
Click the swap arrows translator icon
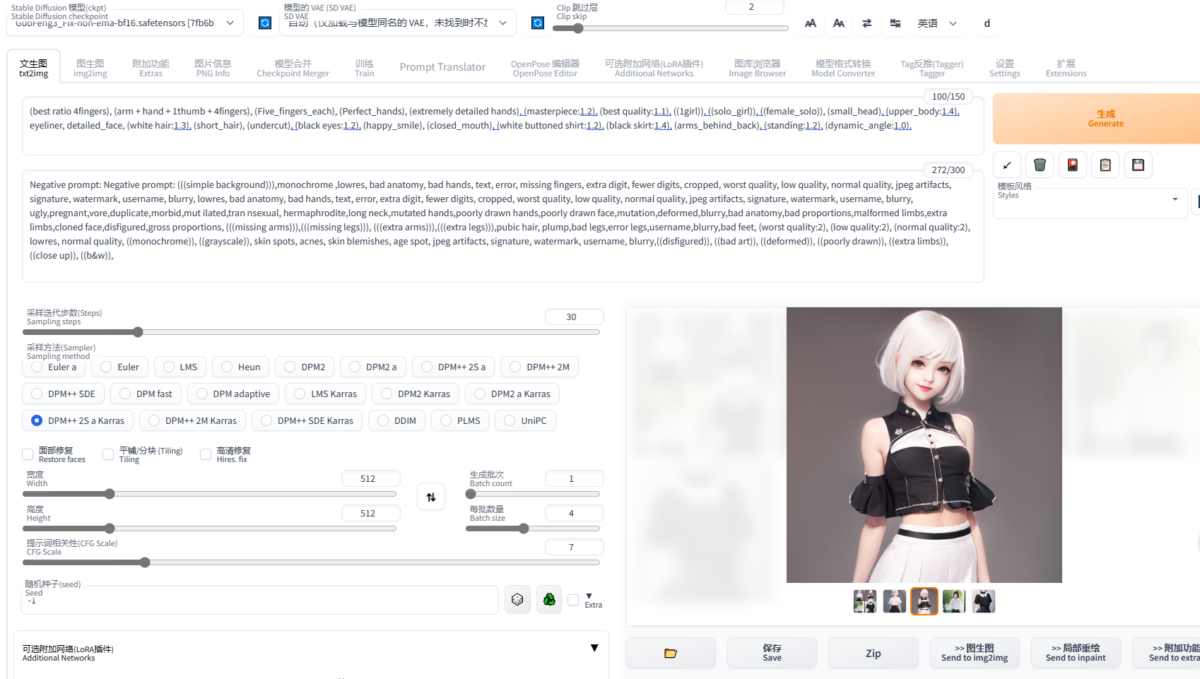click(x=867, y=23)
